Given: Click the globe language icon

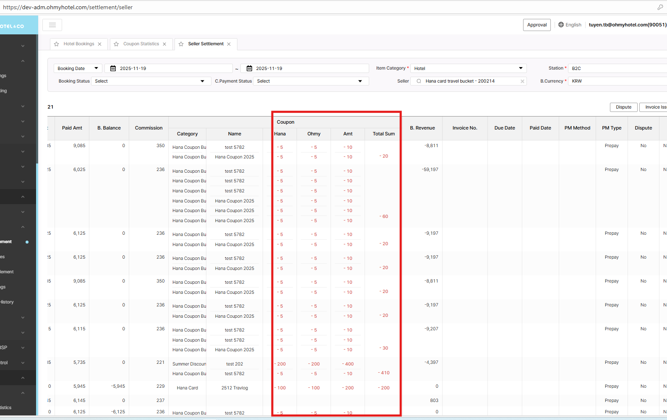Looking at the screenshot, I should tap(561, 25).
